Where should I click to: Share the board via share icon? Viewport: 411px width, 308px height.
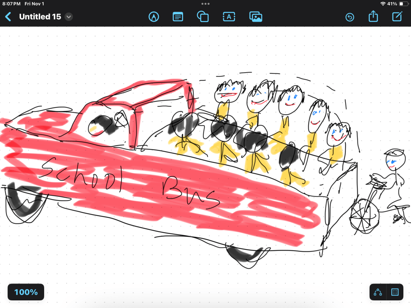click(373, 17)
